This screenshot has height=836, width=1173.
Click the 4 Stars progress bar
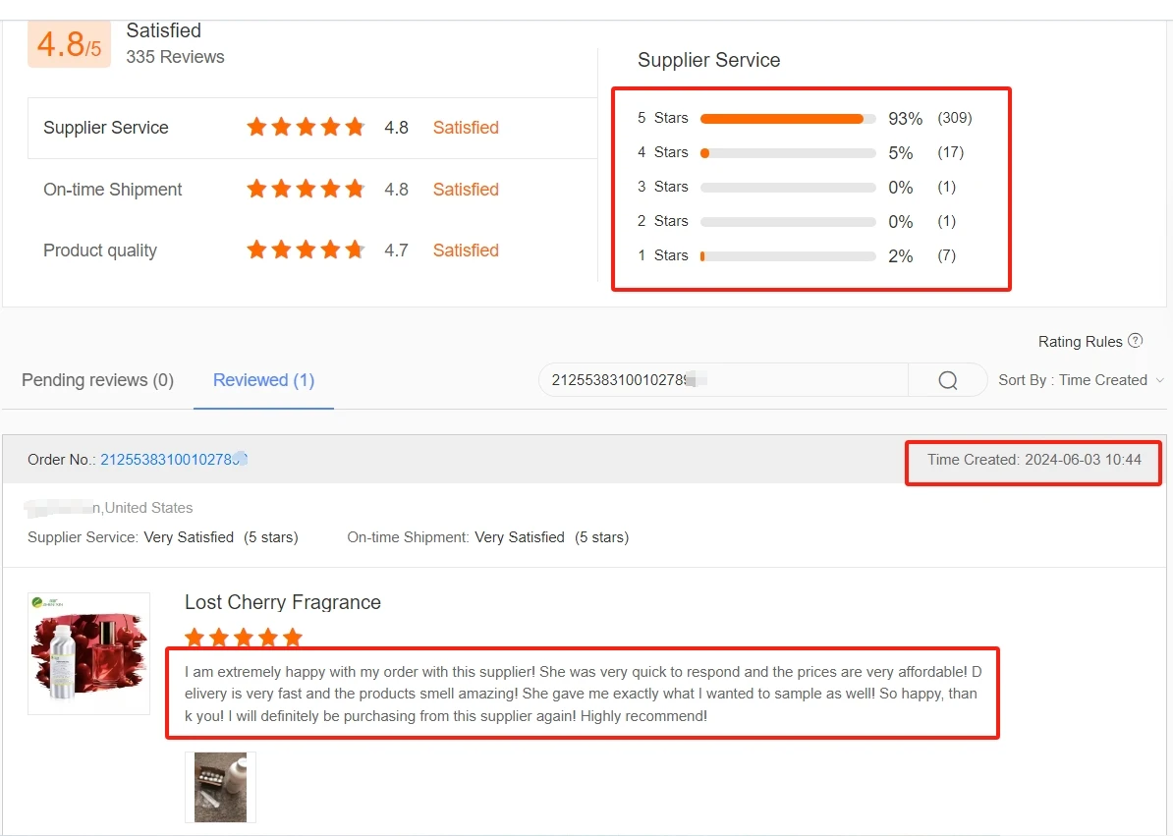pos(787,153)
